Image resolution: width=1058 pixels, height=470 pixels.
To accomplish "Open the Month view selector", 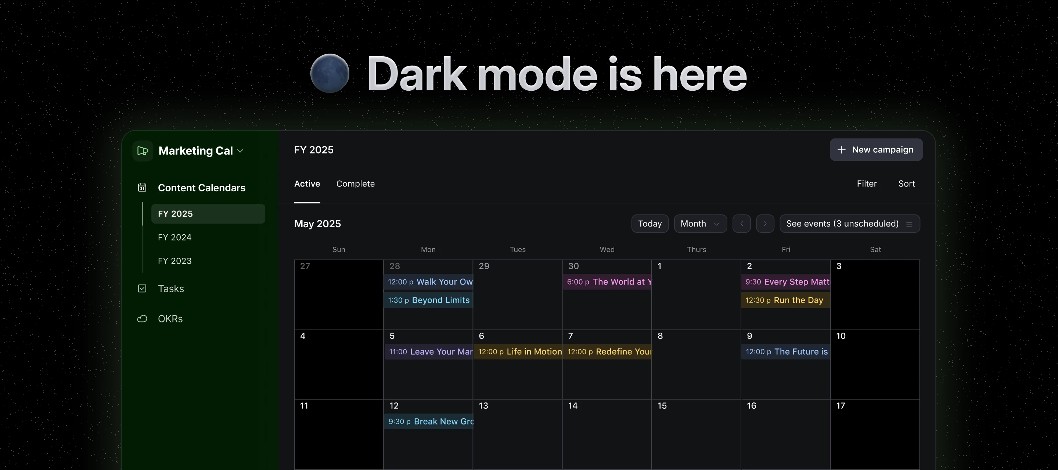I will click(x=700, y=224).
